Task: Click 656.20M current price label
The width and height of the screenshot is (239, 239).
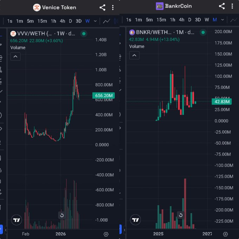Action: tap(104, 96)
